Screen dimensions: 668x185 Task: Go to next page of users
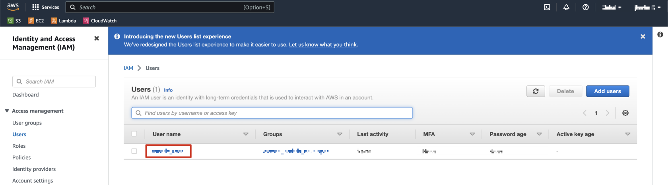(x=608, y=113)
